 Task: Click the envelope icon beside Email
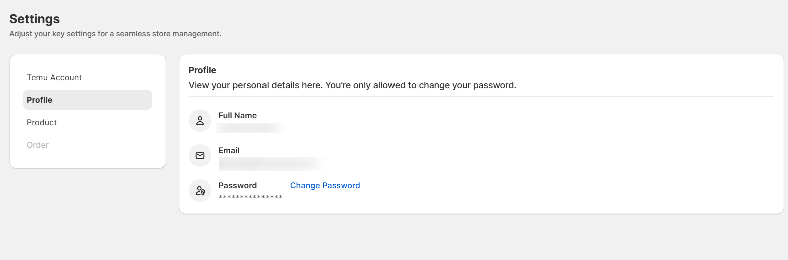(200, 156)
